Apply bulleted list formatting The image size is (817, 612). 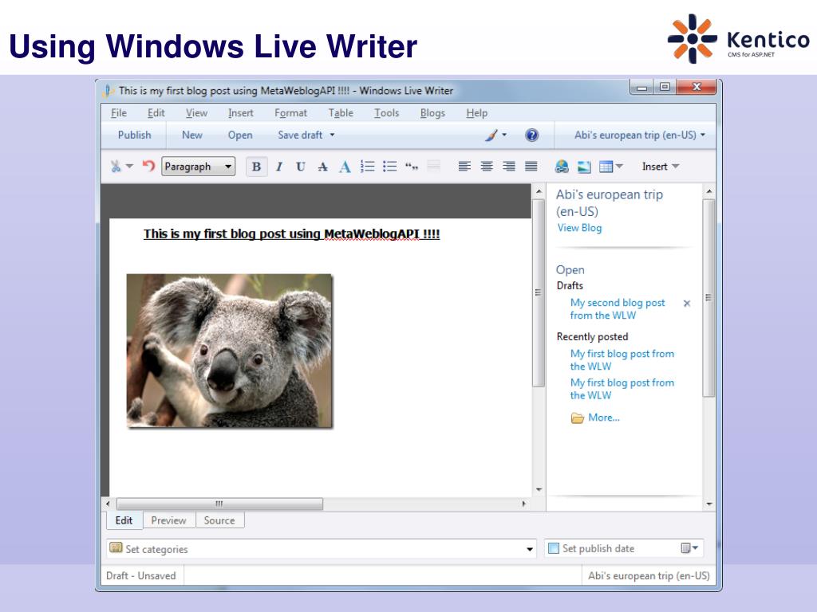click(x=389, y=167)
